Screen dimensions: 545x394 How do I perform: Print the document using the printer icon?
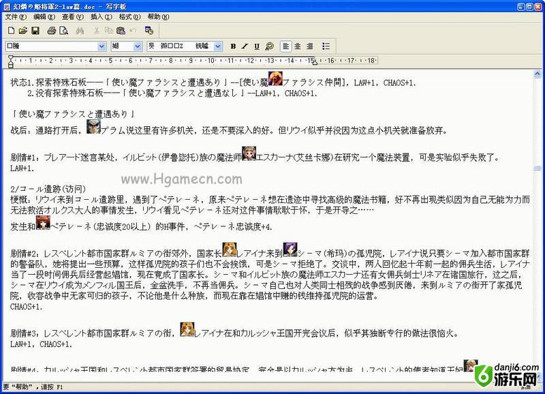click(x=52, y=31)
